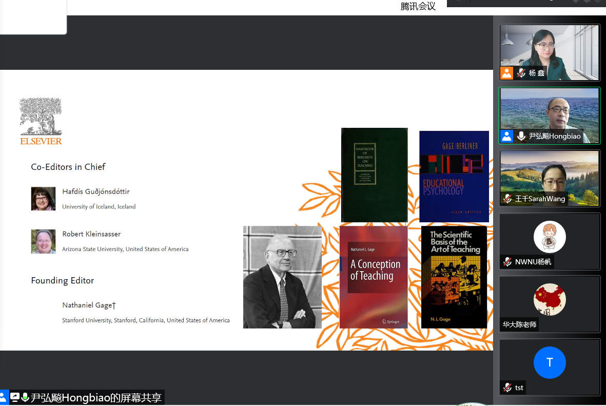This screenshot has width=606, height=406.
Task: Click the muted mic icon for tst
Action: [507, 388]
